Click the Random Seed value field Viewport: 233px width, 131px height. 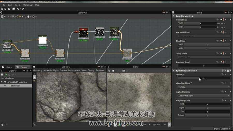(204, 66)
